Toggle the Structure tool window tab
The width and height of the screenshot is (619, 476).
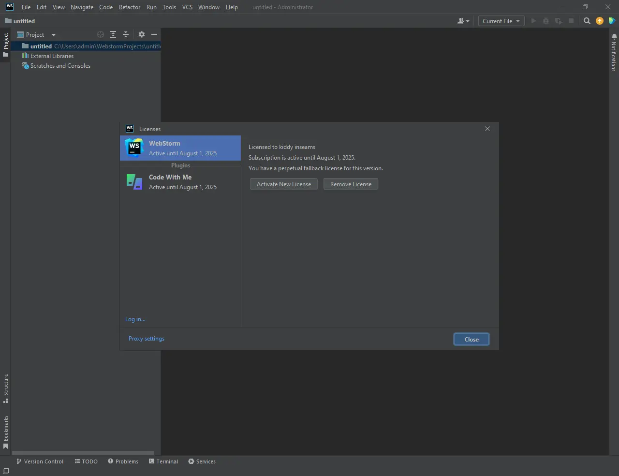5,388
